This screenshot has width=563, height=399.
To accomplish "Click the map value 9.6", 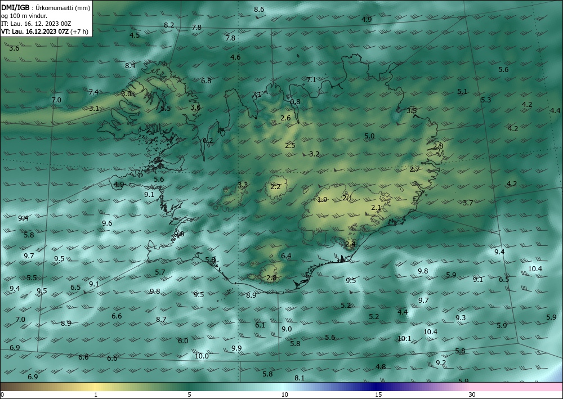I will pyautogui.click(x=107, y=223).
